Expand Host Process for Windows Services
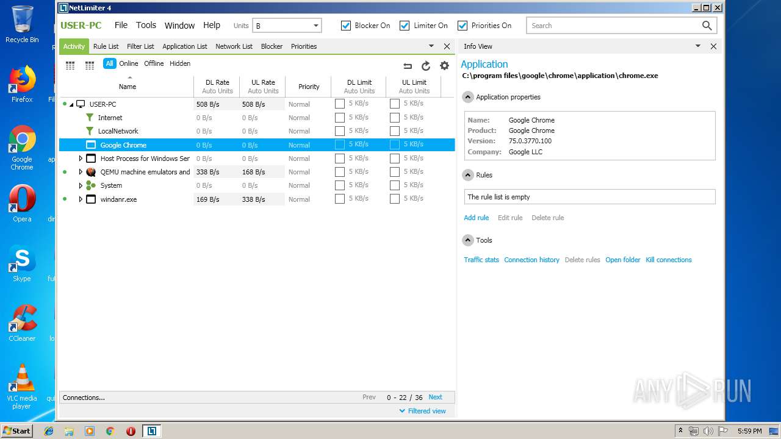 click(81, 159)
